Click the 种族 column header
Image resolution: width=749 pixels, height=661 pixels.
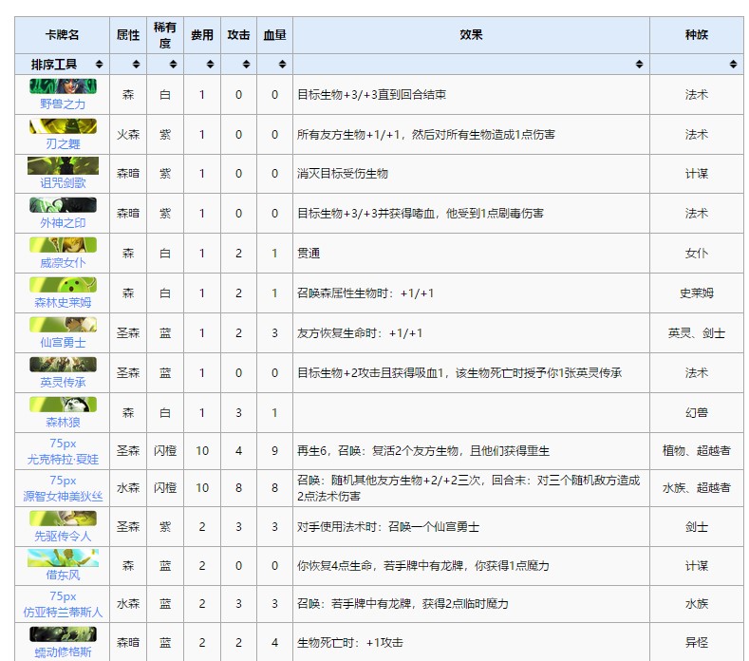coord(697,35)
